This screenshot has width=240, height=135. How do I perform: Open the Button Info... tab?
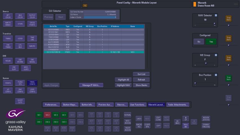pos(88,105)
